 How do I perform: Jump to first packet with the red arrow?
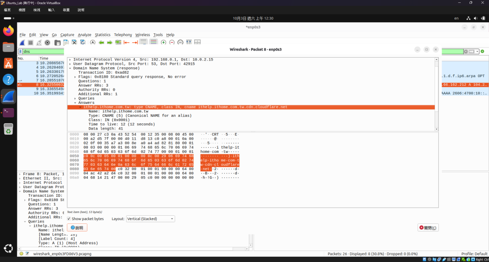click(x=126, y=42)
